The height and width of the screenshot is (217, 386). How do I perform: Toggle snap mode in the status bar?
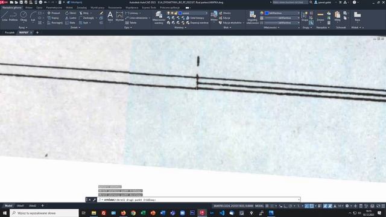point(272,206)
